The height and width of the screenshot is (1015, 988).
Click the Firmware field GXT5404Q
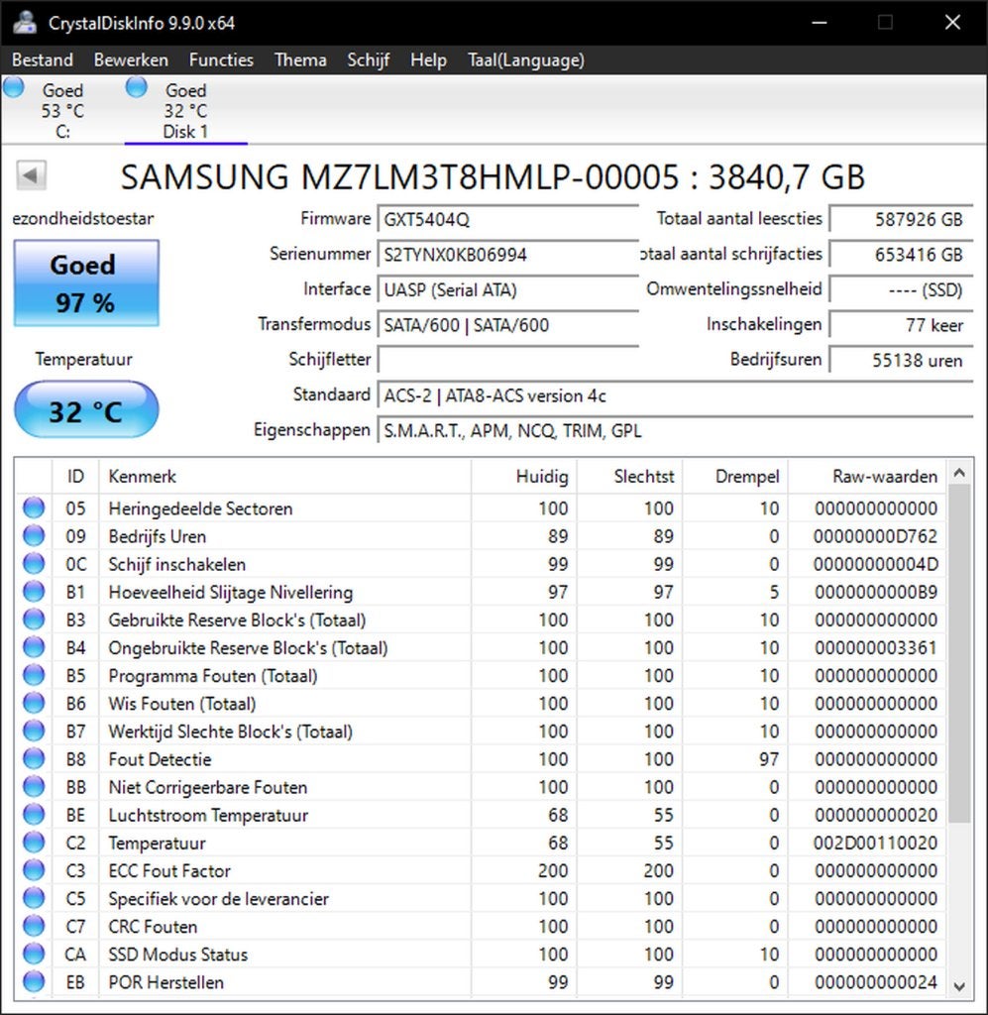508,219
